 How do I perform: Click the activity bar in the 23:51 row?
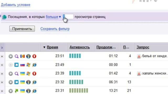coord(75,56)
